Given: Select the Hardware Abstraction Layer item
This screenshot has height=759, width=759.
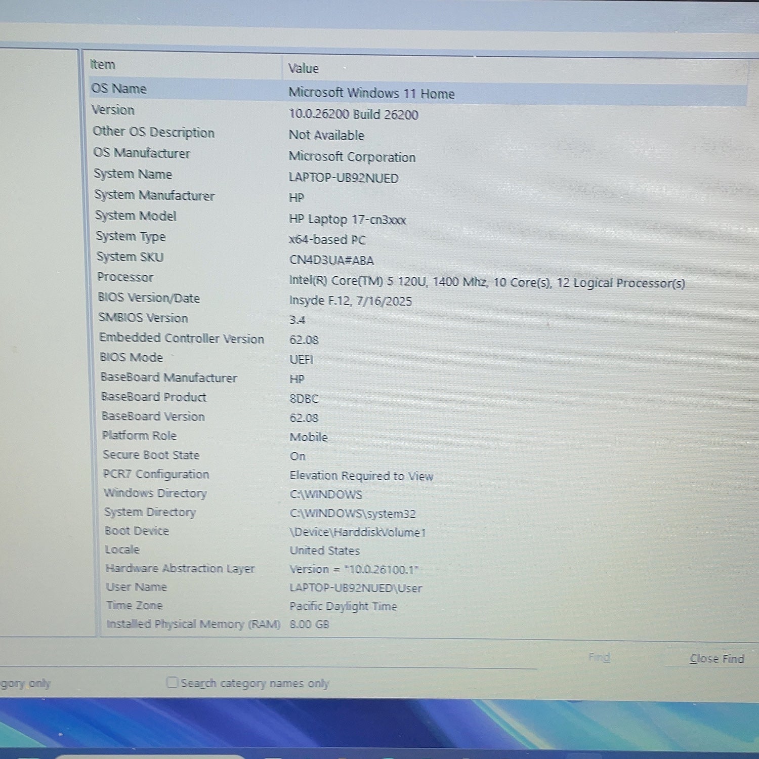Looking at the screenshot, I should [180, 569].
